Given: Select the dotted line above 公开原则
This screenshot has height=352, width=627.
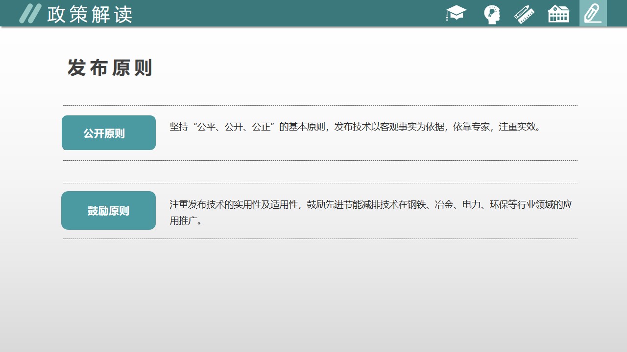Looking at the screenshot, I should 320,105.
